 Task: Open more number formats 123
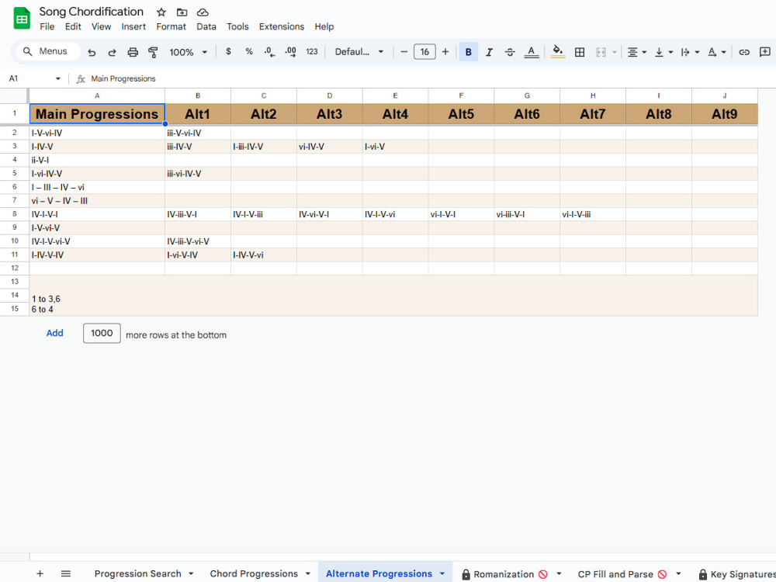pyautogui.click(x=311, y=51)
